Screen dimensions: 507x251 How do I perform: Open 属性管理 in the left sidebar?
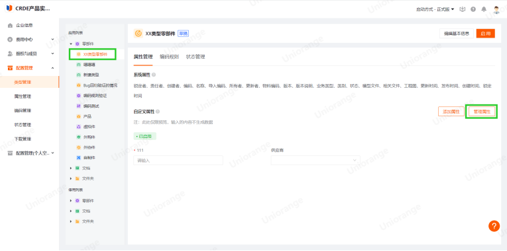[23, 96]
